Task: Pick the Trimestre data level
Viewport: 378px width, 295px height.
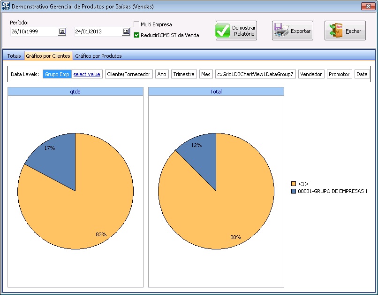Action: coord(183,74)
